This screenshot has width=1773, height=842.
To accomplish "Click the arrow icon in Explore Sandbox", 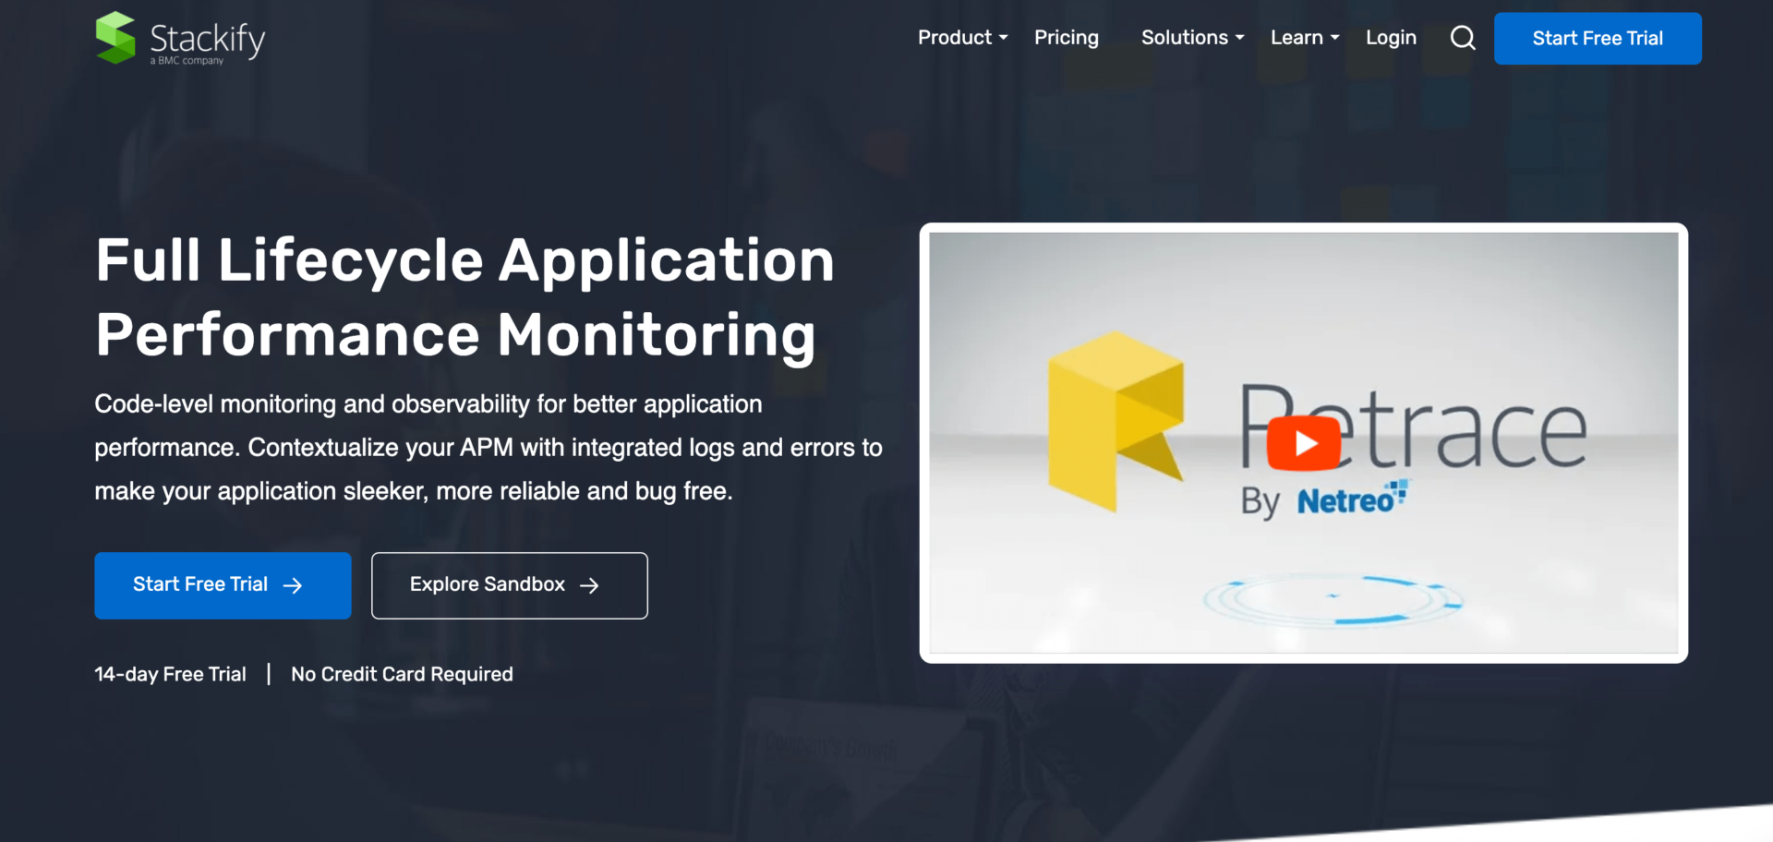I will coord(588,584).
